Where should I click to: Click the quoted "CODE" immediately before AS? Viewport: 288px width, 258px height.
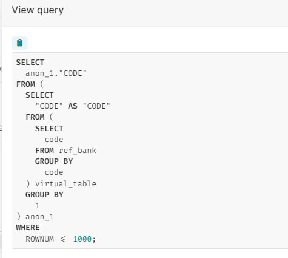point(49,106)
